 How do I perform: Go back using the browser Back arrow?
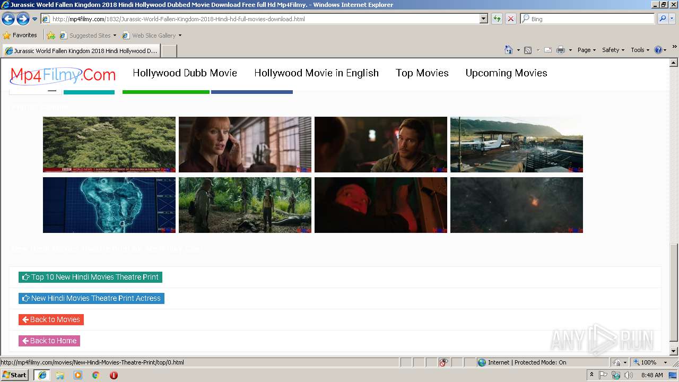[8, 19]
